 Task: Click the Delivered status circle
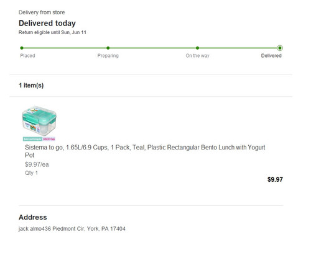[280, 48]
